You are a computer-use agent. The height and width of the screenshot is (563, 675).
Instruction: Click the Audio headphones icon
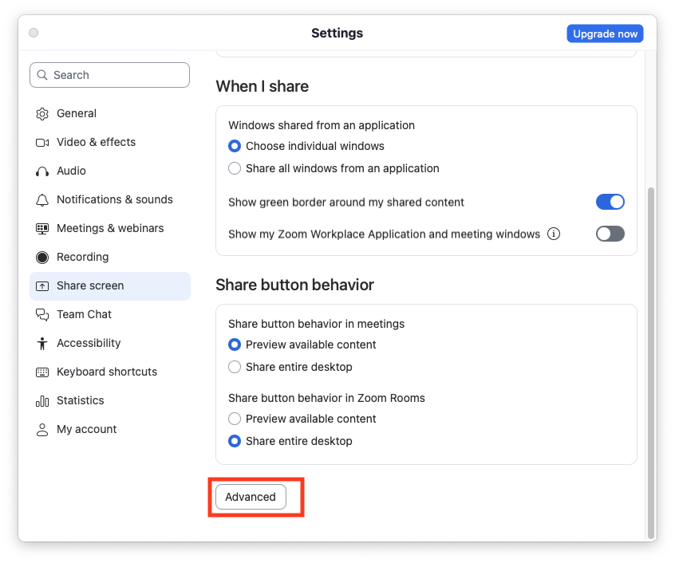coord(41,171)
